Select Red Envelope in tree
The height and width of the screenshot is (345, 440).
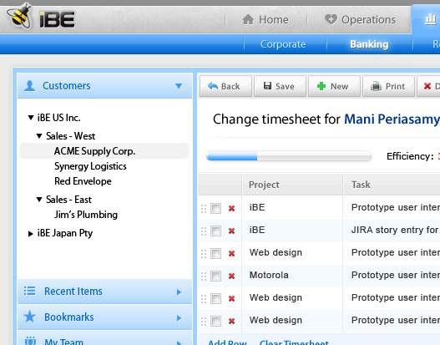(x=83, y=181)
